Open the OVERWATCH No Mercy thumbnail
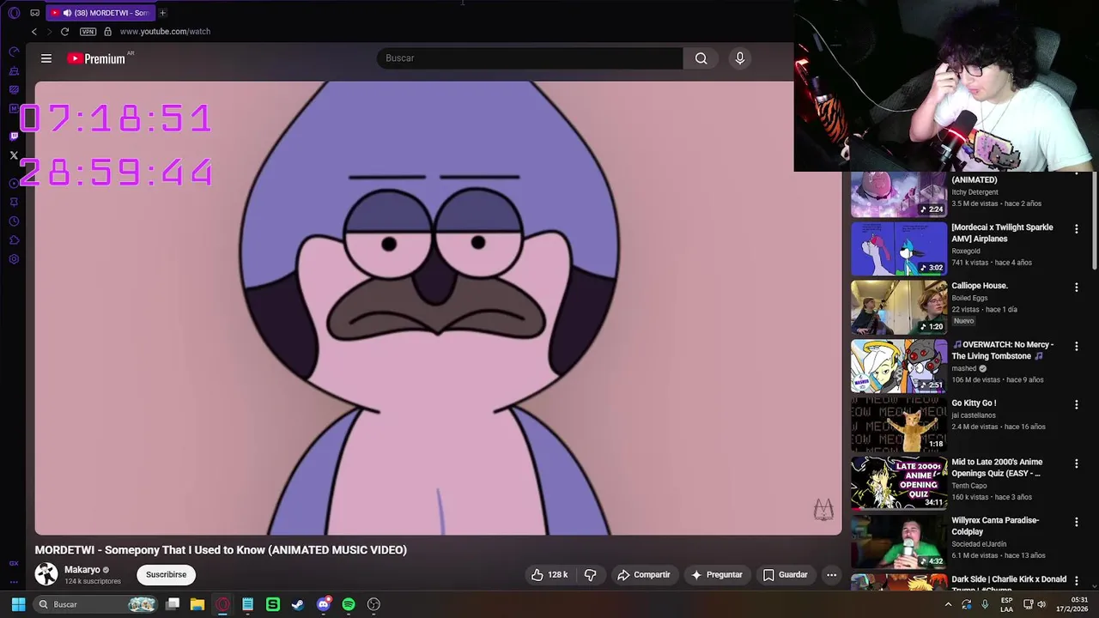The width and height of the screenshot is (1099, 618). point(899,366)
